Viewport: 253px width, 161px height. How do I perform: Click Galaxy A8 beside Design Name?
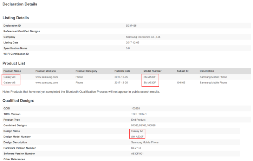(137, 131)
